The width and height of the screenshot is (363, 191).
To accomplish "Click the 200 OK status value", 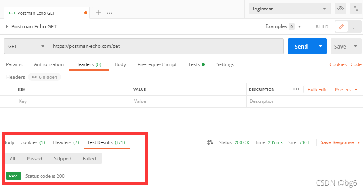I will [242, 142].
